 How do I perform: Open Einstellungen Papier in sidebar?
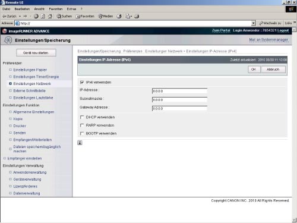(x=30, y=70)
